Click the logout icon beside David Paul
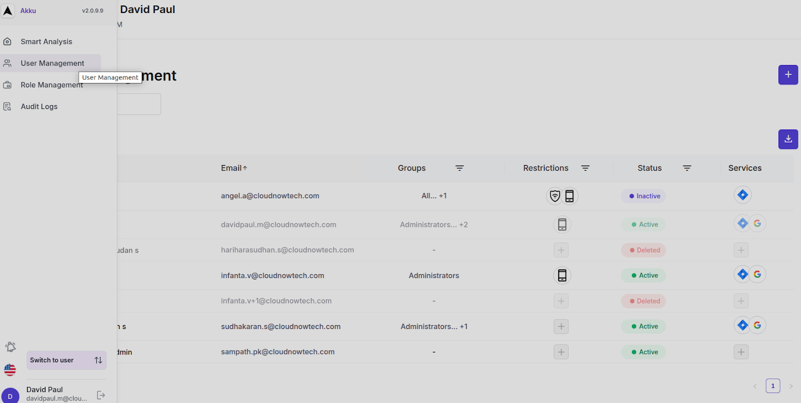801x403 pixels. pyautogui.click(x=101, y=395)
